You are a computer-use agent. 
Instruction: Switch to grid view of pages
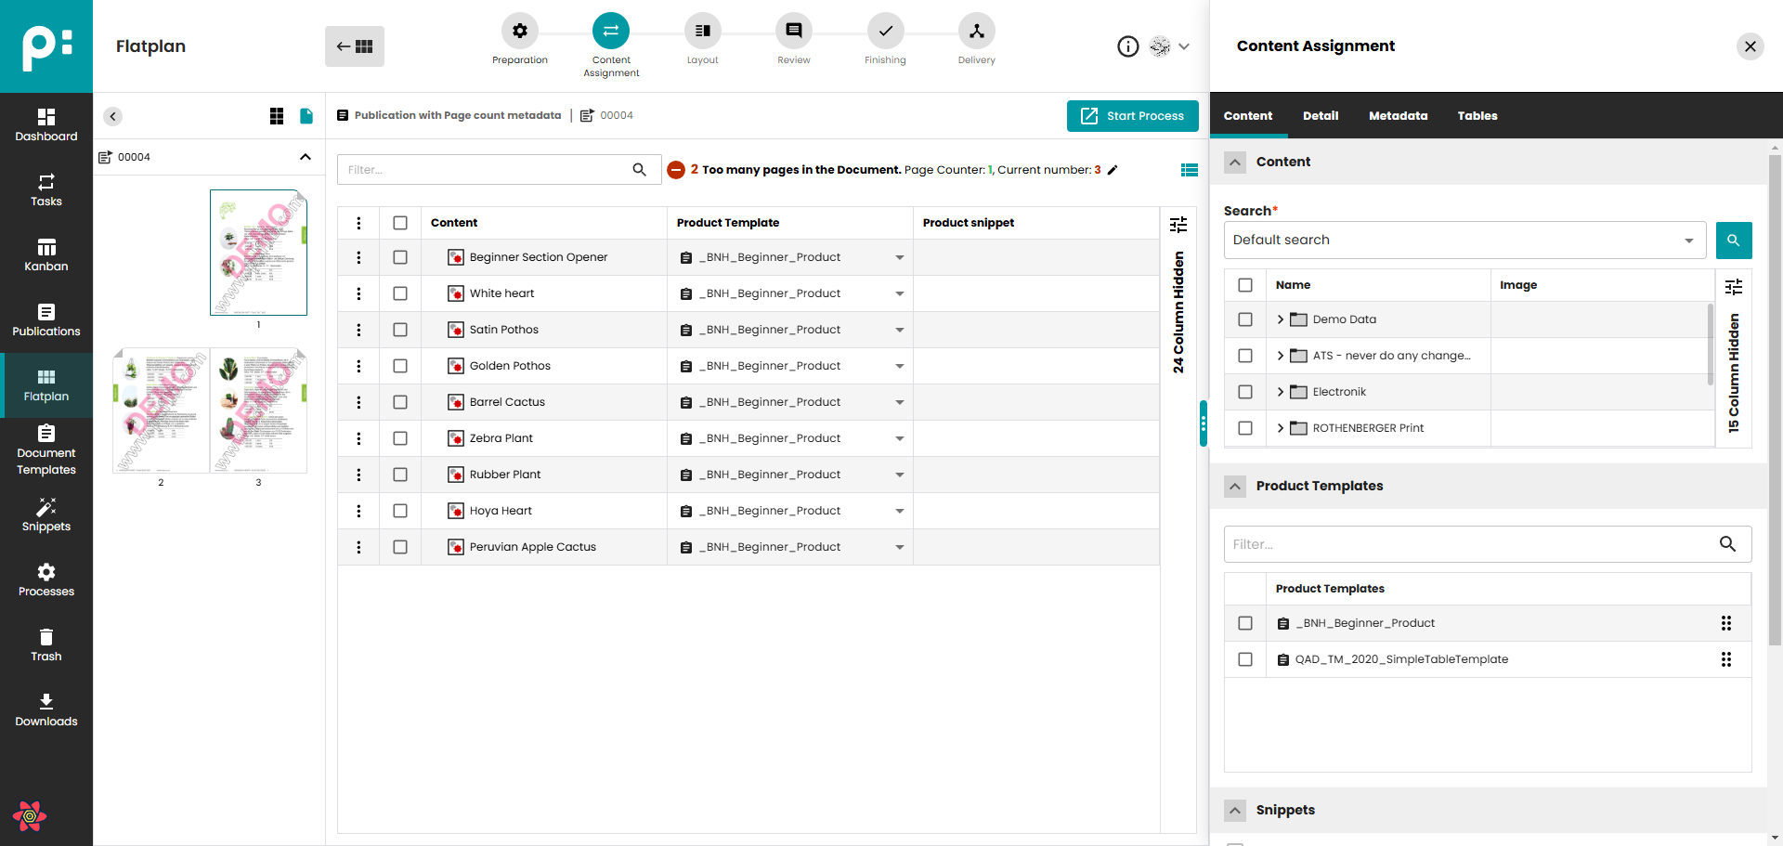coord(277,116)
